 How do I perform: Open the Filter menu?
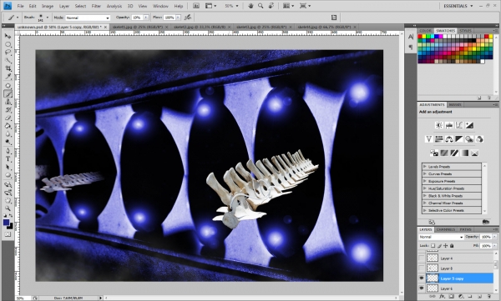(96, 6)
